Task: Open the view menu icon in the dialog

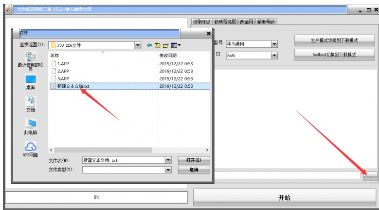Action: (176, 45)
